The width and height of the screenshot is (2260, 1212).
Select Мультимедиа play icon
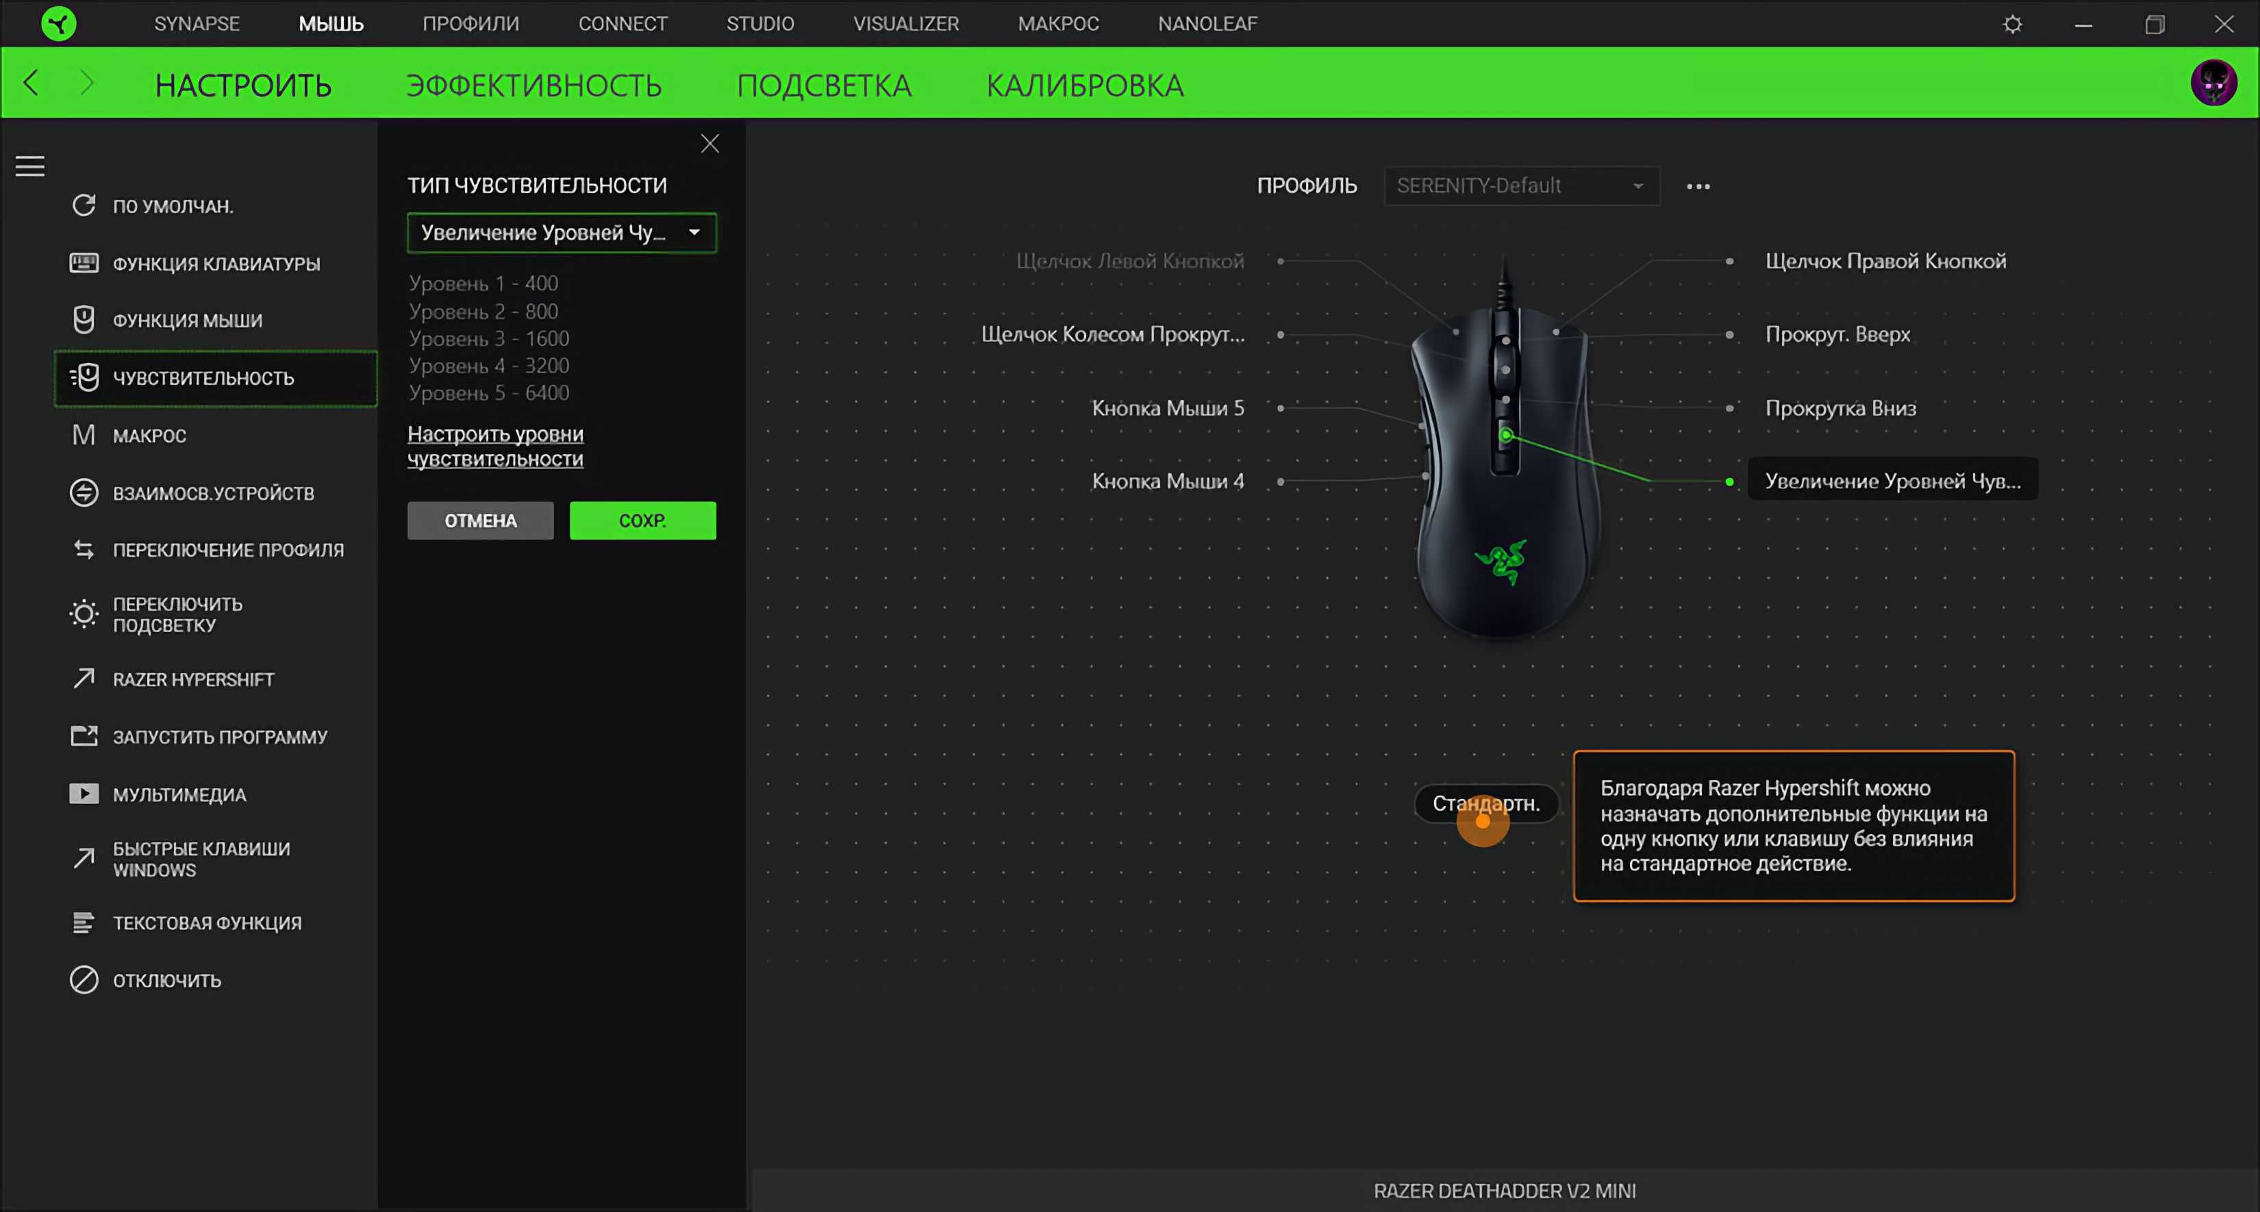(x=84, y=793)
